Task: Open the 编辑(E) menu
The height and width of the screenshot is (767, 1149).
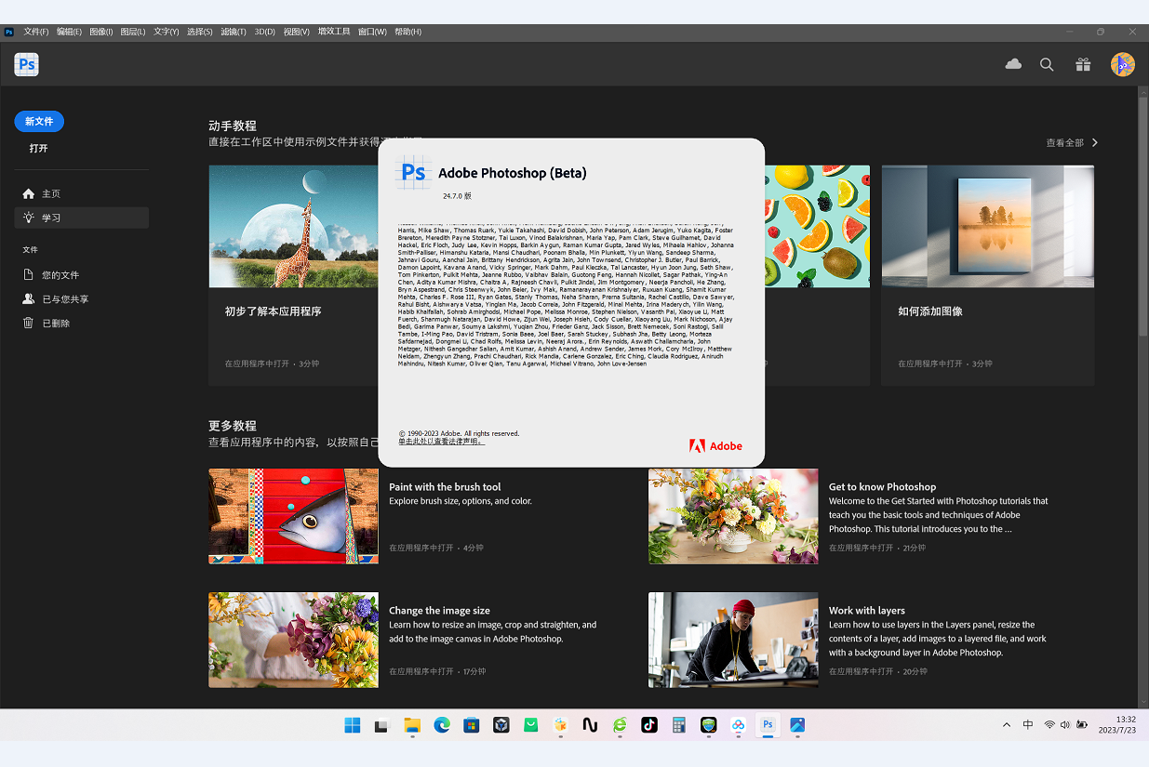Action: [69, 32]
